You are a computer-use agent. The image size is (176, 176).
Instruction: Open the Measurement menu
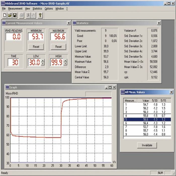[15, 9]
